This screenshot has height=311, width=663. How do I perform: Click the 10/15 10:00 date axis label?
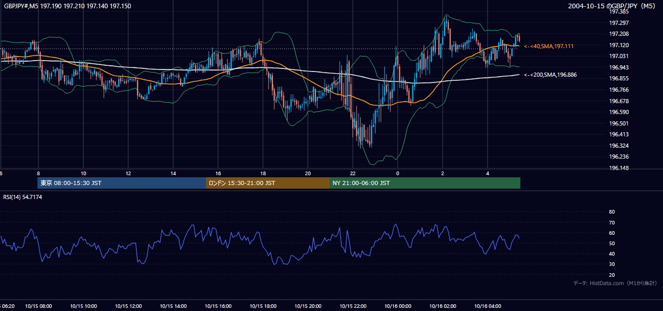pos(84,306)
